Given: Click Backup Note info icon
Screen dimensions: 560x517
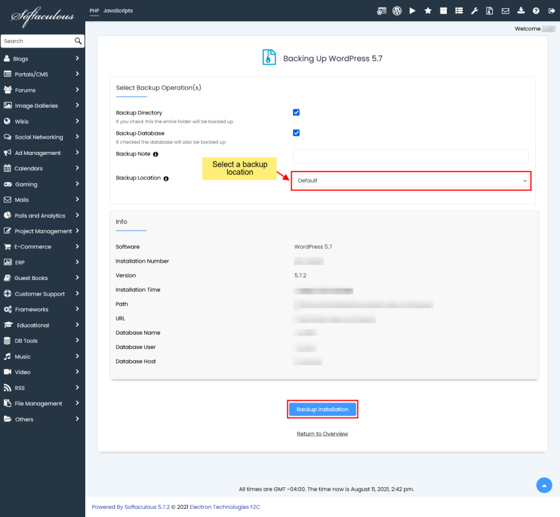Looking at the screenshot, I should (x=156, y=154).
